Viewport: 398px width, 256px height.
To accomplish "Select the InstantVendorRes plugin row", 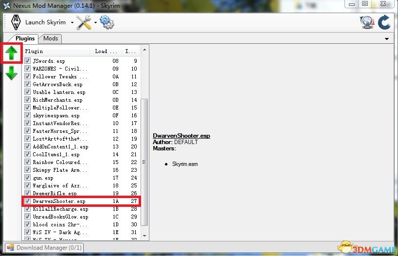I will pyautogui.click(x=81, y=123).
